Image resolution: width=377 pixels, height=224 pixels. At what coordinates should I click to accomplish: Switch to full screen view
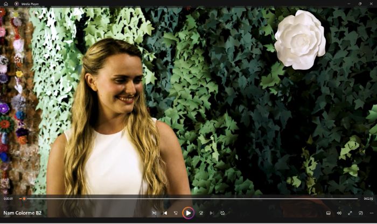point(350,213)
